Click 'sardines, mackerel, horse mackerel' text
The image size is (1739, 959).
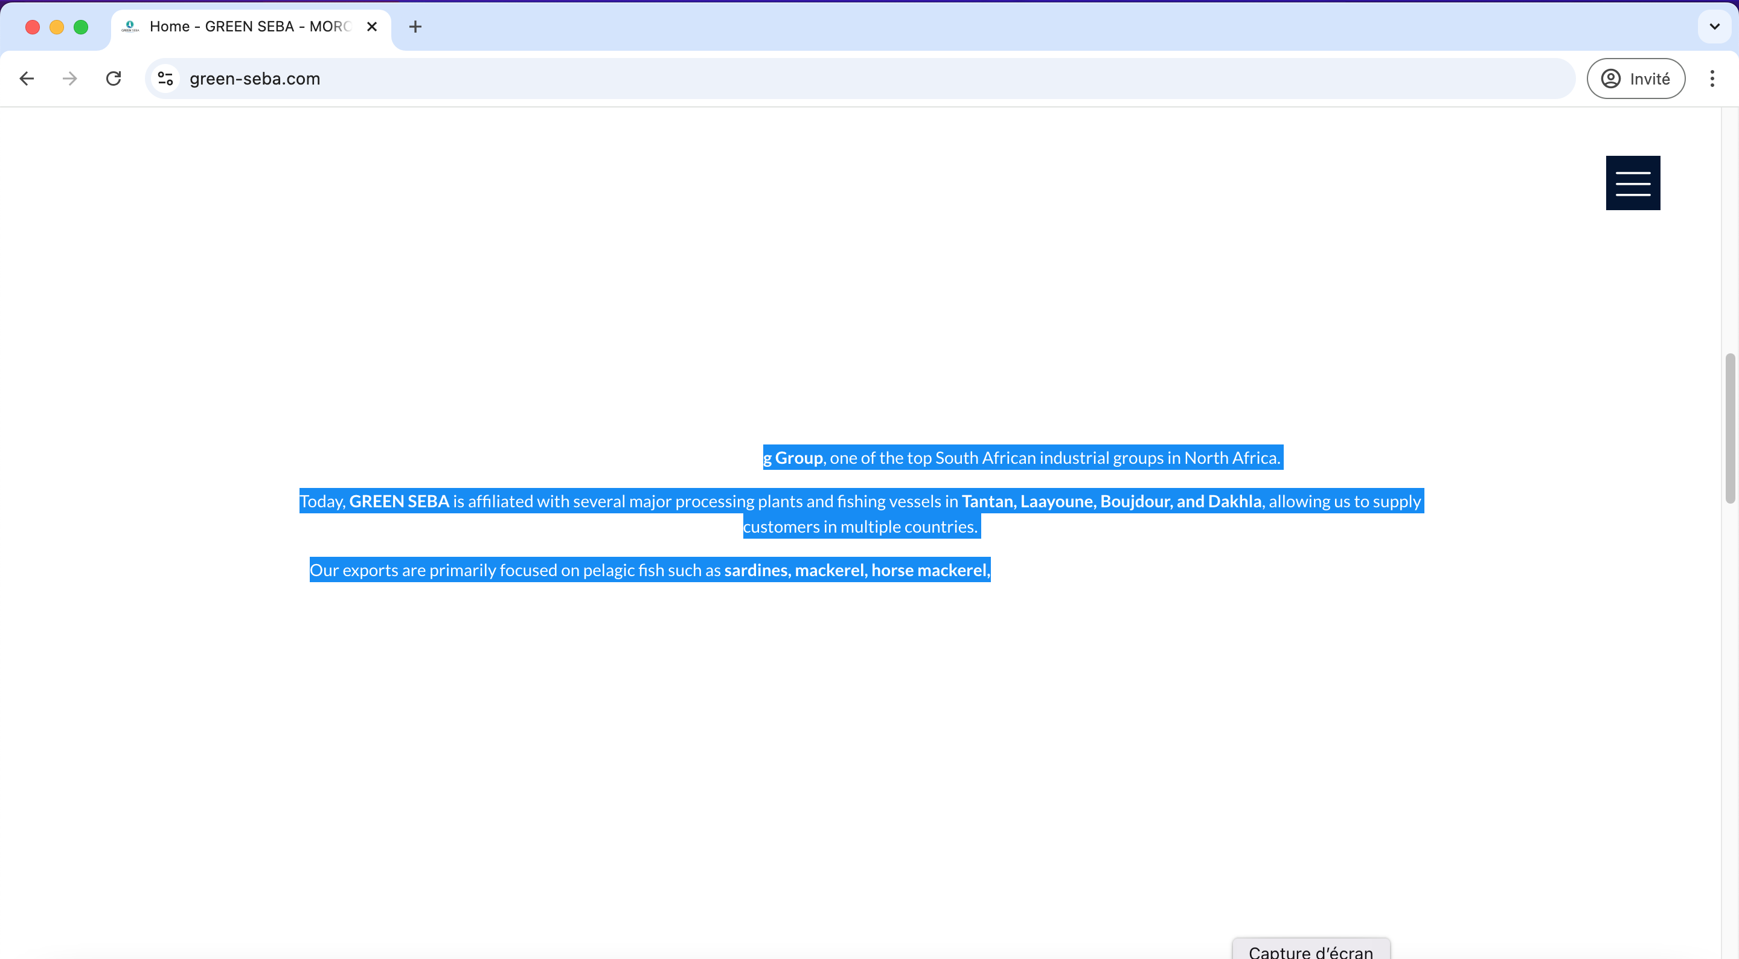click(x=856, y=570)
